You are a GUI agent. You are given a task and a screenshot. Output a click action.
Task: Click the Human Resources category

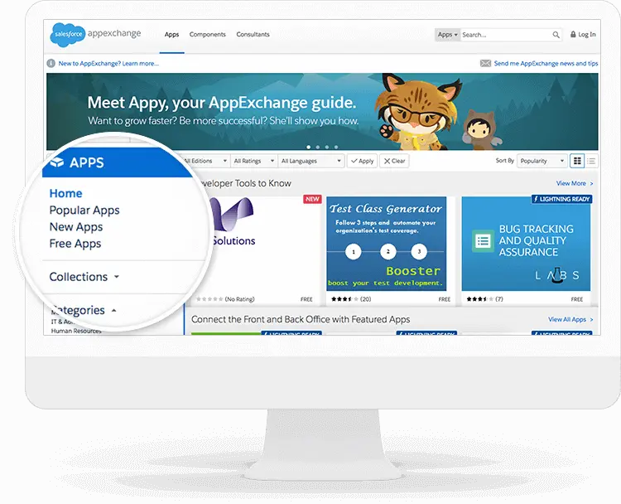(76, 331)
